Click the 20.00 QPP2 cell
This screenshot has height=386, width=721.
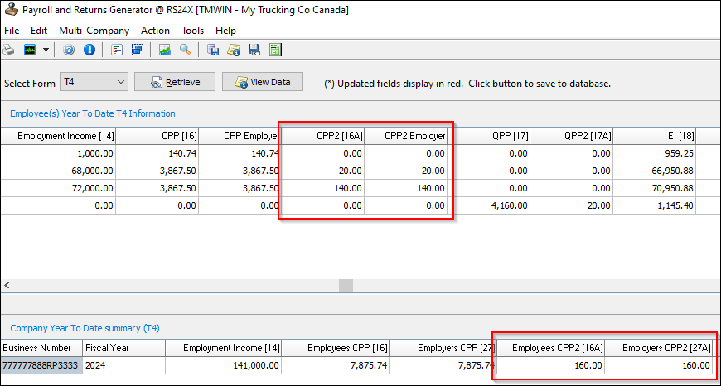pos(571,205)
